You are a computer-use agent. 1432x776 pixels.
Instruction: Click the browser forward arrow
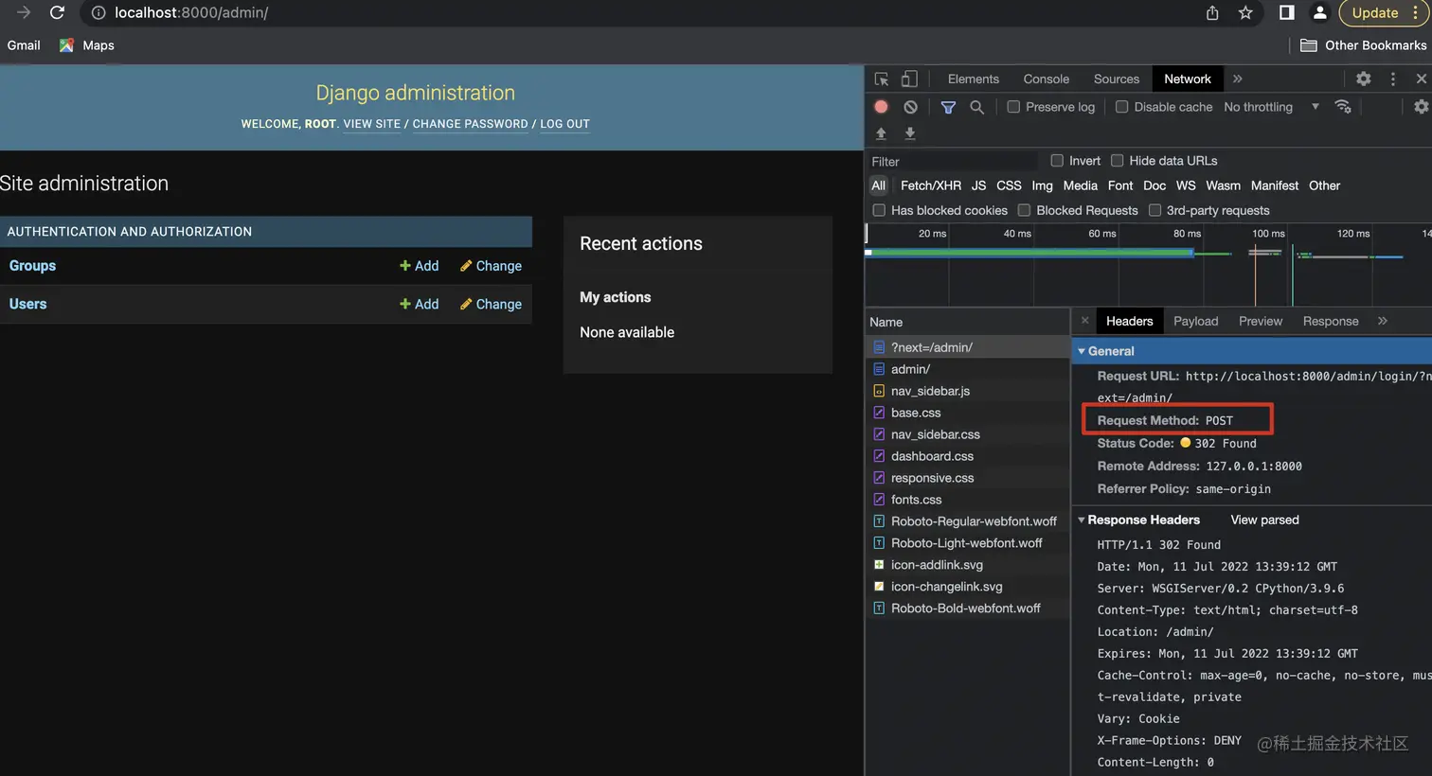click(x=23, y=12)
